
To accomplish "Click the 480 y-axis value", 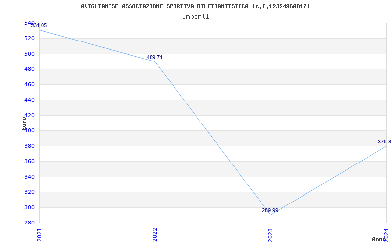I will point(29,69).
